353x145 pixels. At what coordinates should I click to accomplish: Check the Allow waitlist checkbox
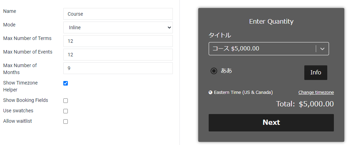click(66, 122)
